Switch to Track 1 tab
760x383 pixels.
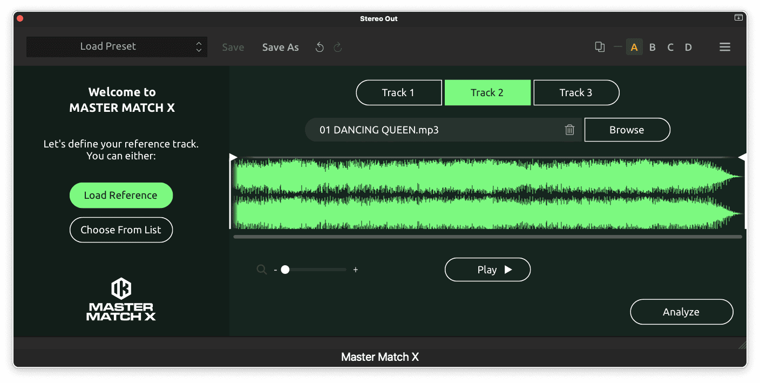pos(399,92)
